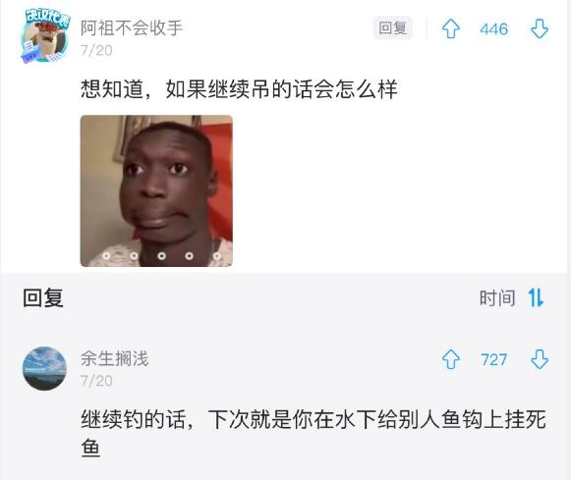Click the comment text 想知道，如果继续吊的话会怎么样
Viewport: 571px width, 480px height.
[239, 89]
